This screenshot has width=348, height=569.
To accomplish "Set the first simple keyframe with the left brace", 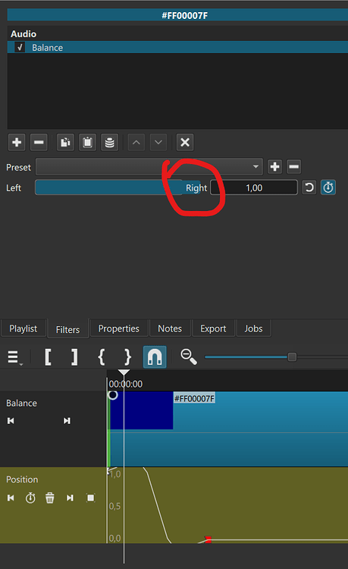I will (x=102, y=357).
